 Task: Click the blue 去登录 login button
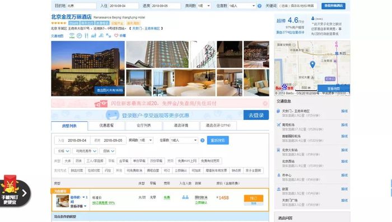(256, 115)
